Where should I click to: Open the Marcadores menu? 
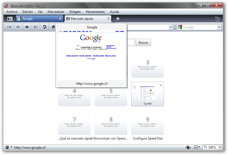click(56, 12)
